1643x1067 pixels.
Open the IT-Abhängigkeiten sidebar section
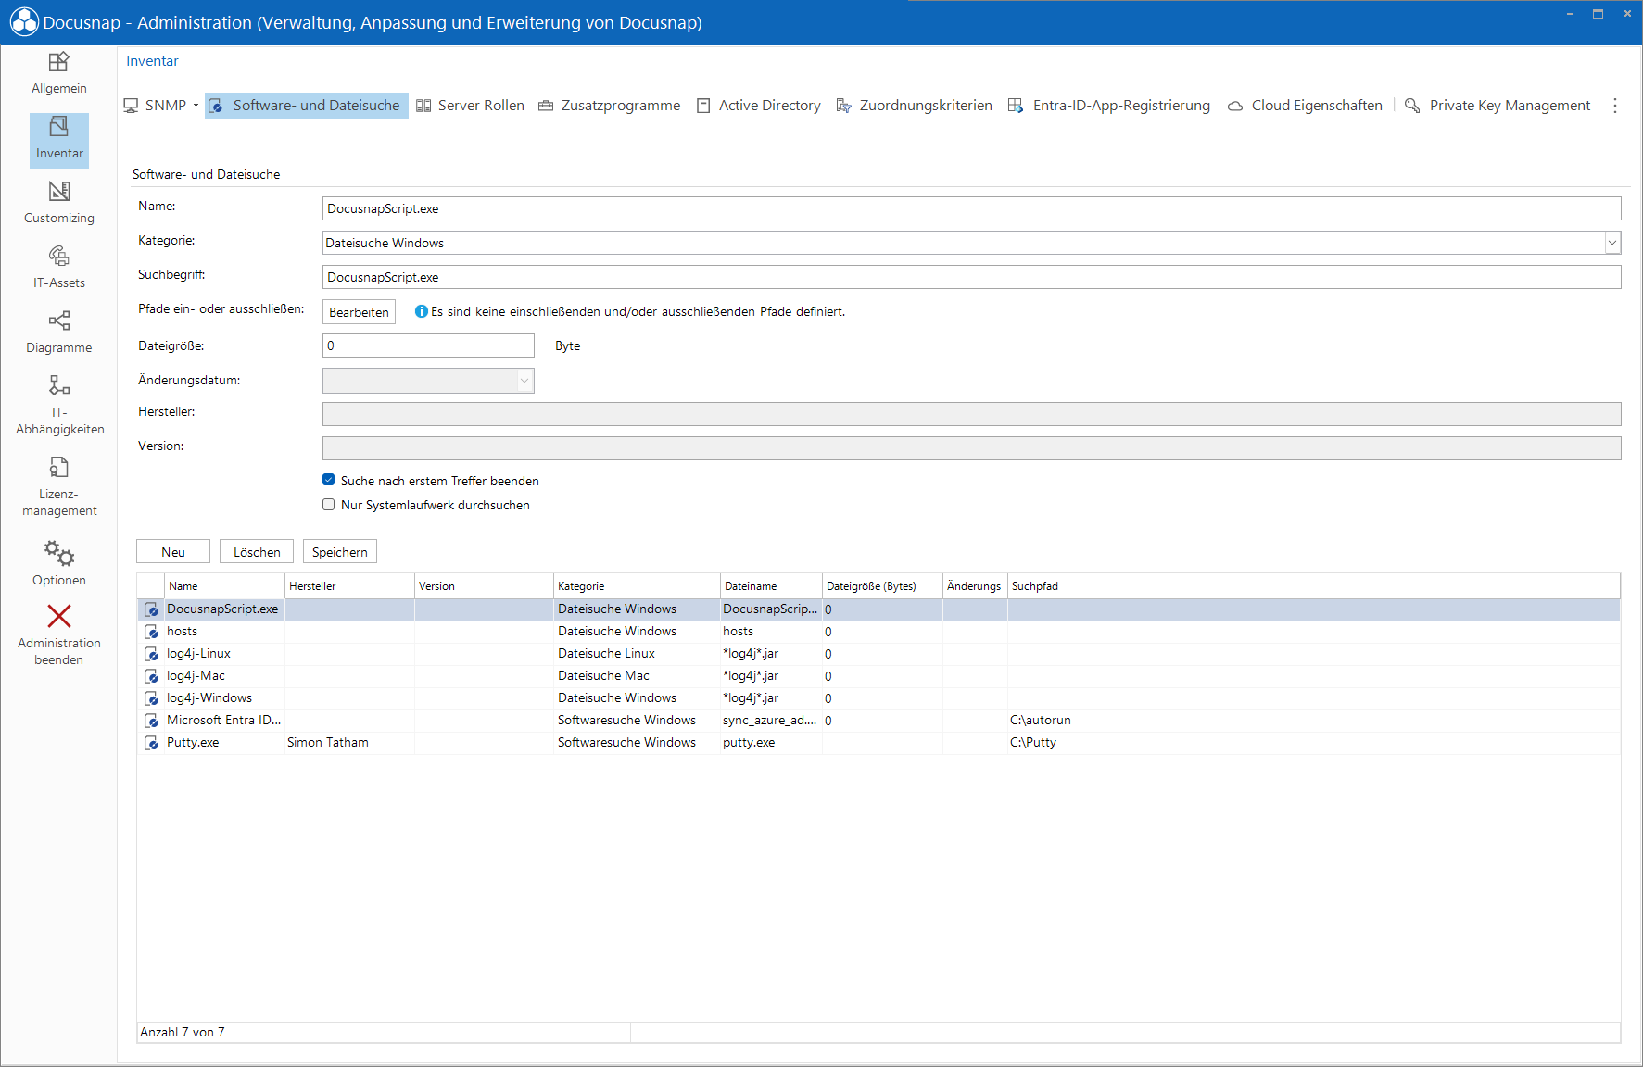pyautogui.click(x=58, y=405)
